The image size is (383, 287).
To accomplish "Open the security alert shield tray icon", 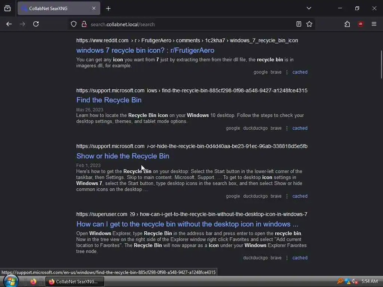I will pos(347,282).
